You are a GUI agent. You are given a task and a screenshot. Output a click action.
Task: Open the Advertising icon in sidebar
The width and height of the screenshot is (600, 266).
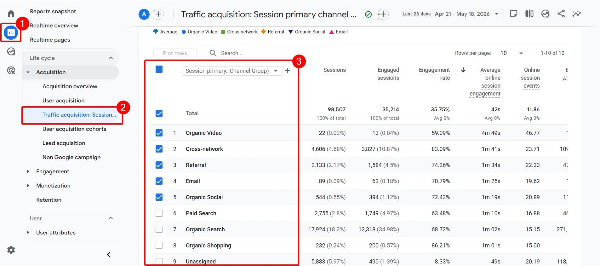11,70
